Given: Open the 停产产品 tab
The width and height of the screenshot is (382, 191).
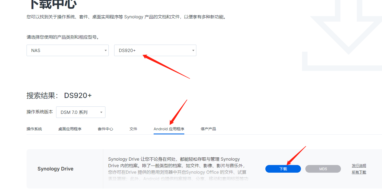Looking at the screenshot, I should click(208, 129).
